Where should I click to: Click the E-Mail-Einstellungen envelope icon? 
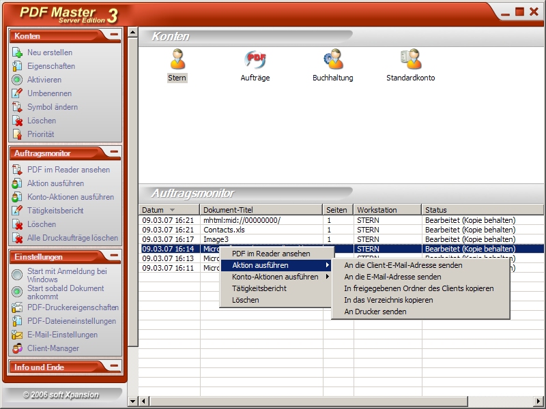[x=18, y=335]
